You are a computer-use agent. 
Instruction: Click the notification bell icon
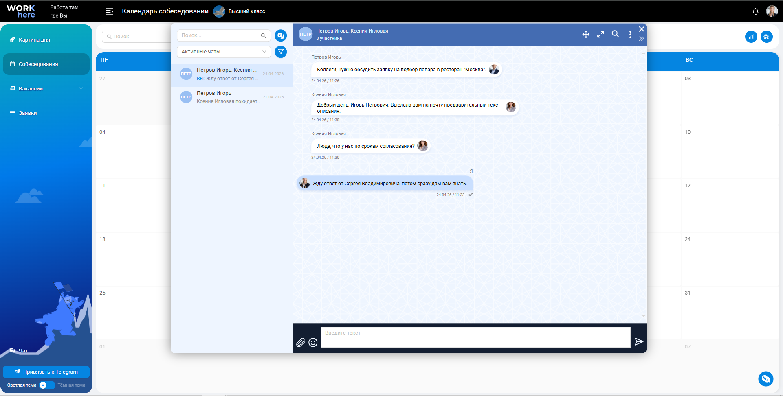click(x=755, y=11)
